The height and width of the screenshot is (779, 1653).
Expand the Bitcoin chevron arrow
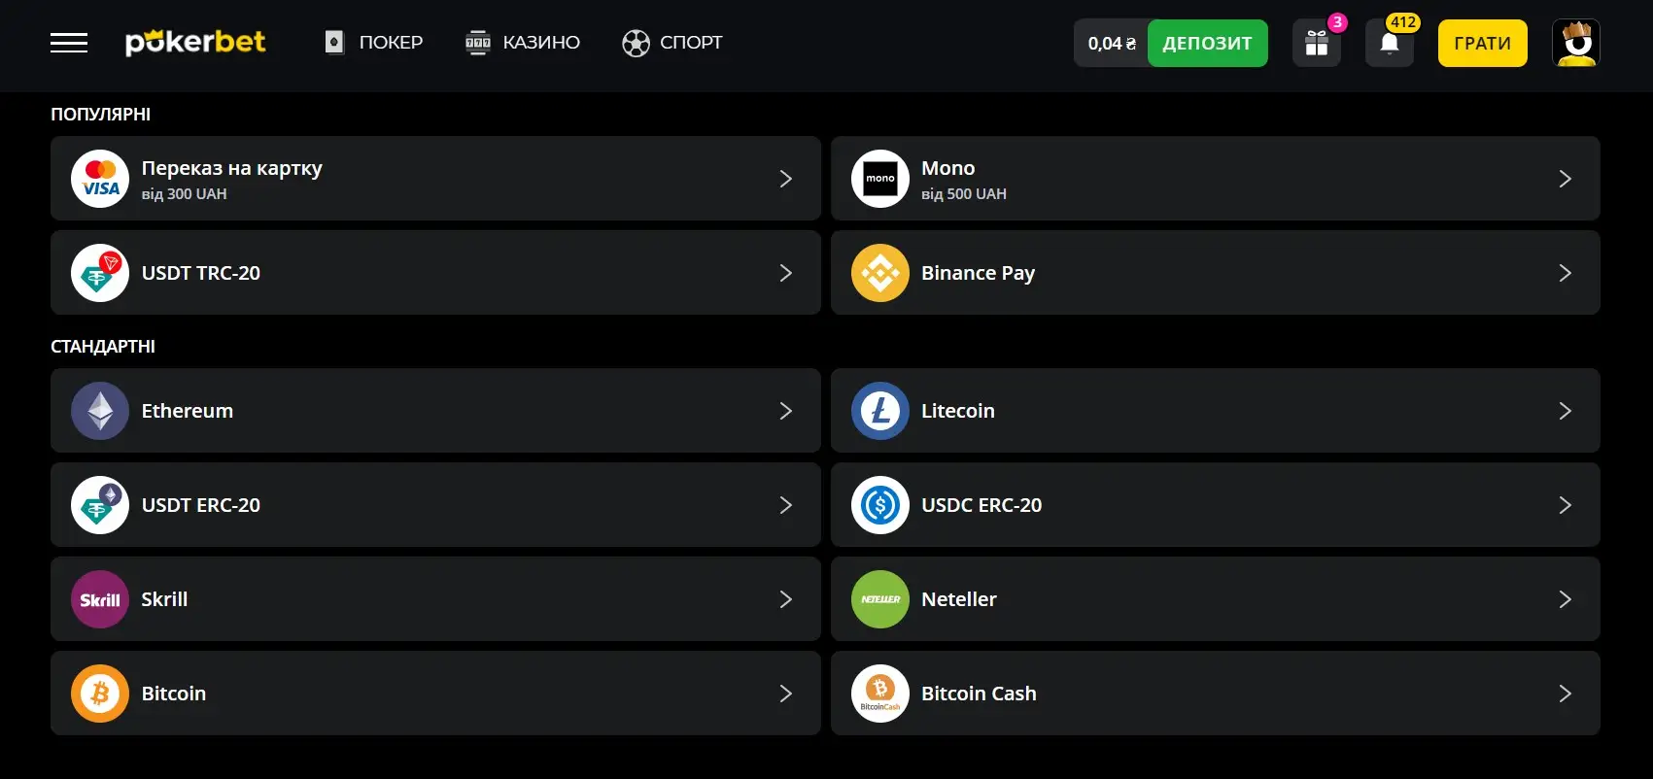point(786,694)
